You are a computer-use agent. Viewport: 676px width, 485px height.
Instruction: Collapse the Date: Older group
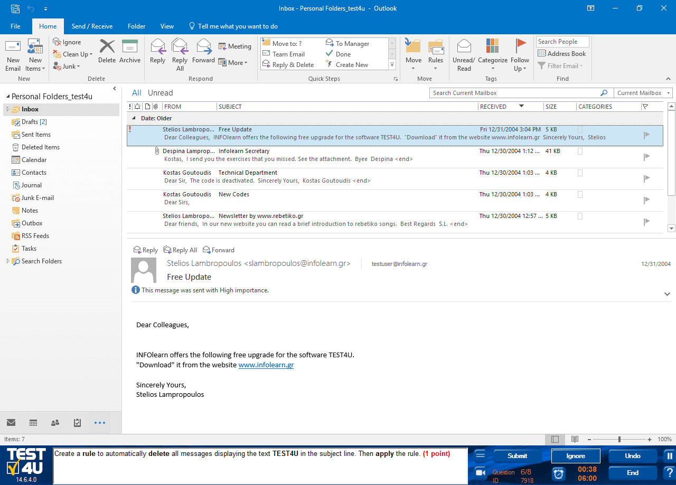tap(134, 118)
